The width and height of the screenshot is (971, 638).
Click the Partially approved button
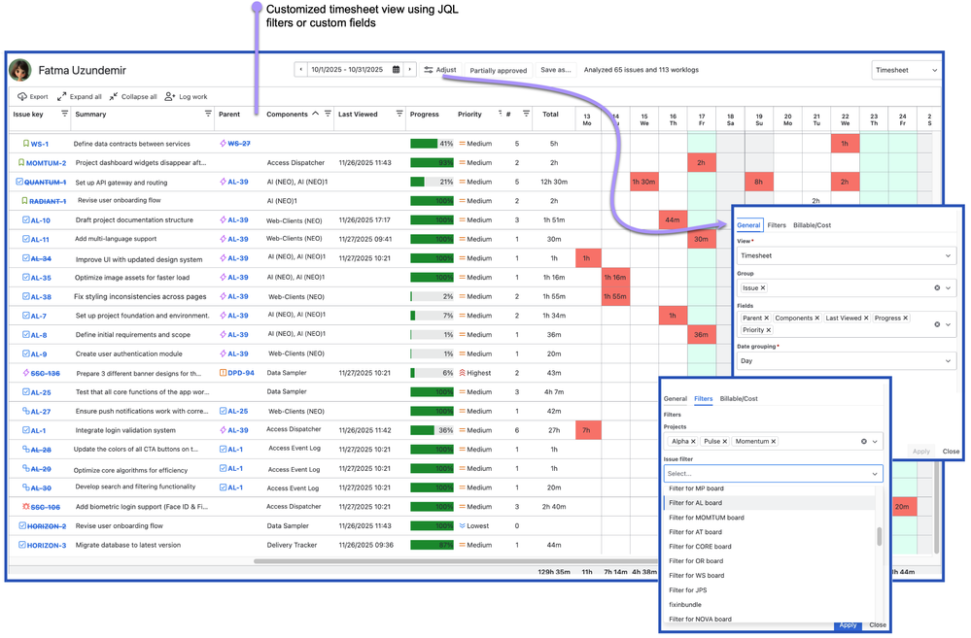pyautogui.click(x=498, y=71)
